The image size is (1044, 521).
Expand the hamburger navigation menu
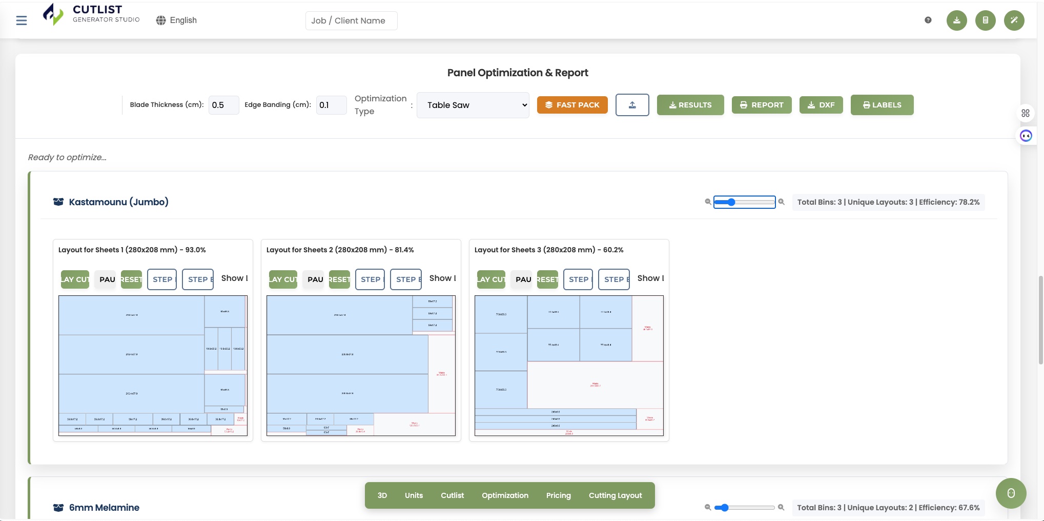[21, 20]
